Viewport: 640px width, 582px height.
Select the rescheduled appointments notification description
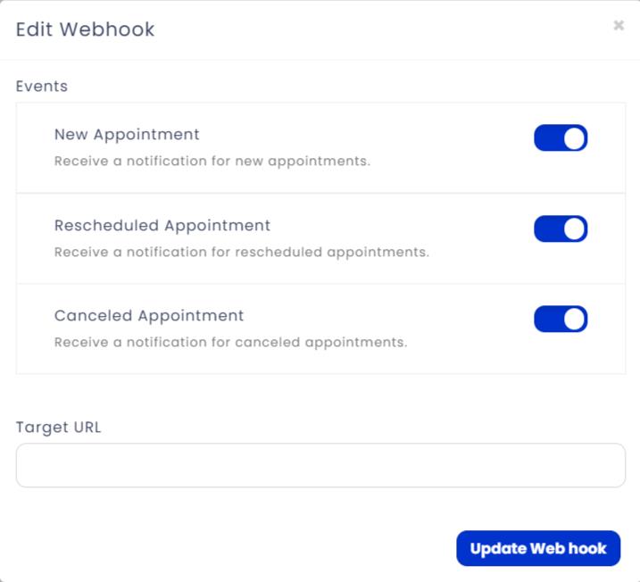[x=242, y=253]
